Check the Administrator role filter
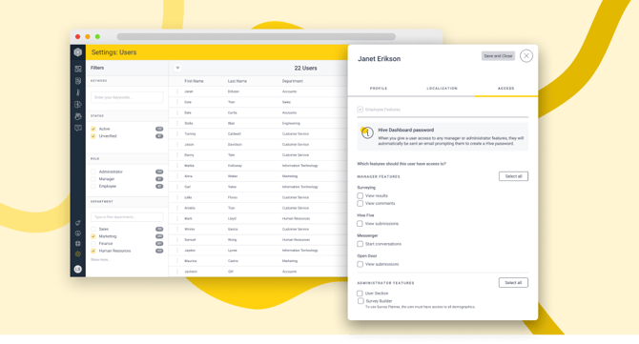This screenshot has width=639, height=344. click(x=93, y=172)
